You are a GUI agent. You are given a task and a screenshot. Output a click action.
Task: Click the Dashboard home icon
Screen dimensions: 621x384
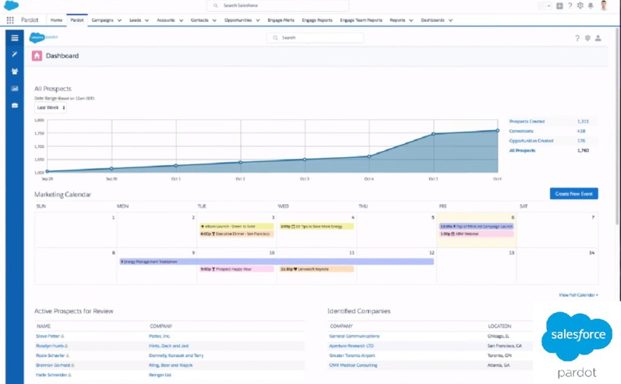(x=36, y=55)
